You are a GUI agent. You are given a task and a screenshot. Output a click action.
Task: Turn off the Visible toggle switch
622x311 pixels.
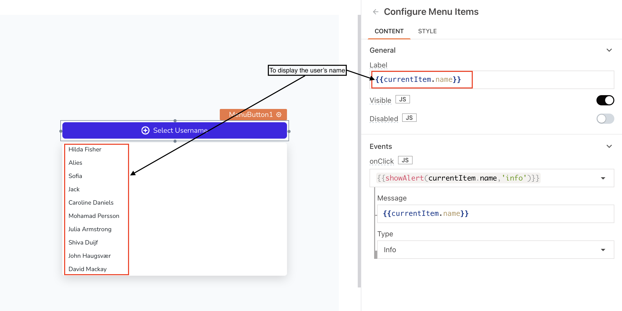(x=605, y=100)
